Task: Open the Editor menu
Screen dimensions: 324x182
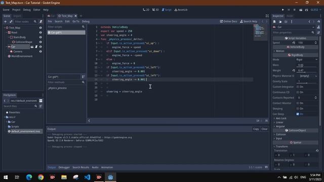Action: pos(37,10)
